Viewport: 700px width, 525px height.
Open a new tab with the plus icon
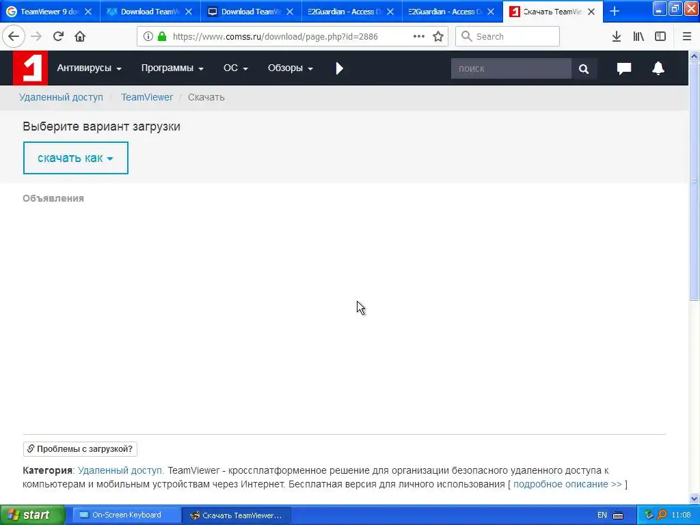(615, 11)
